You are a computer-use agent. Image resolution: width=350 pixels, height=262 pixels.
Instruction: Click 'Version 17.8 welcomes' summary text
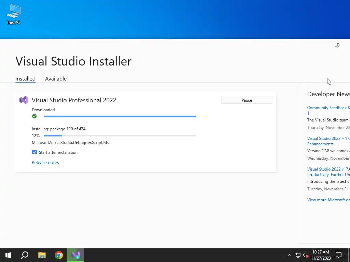click(x=328, y=150)
